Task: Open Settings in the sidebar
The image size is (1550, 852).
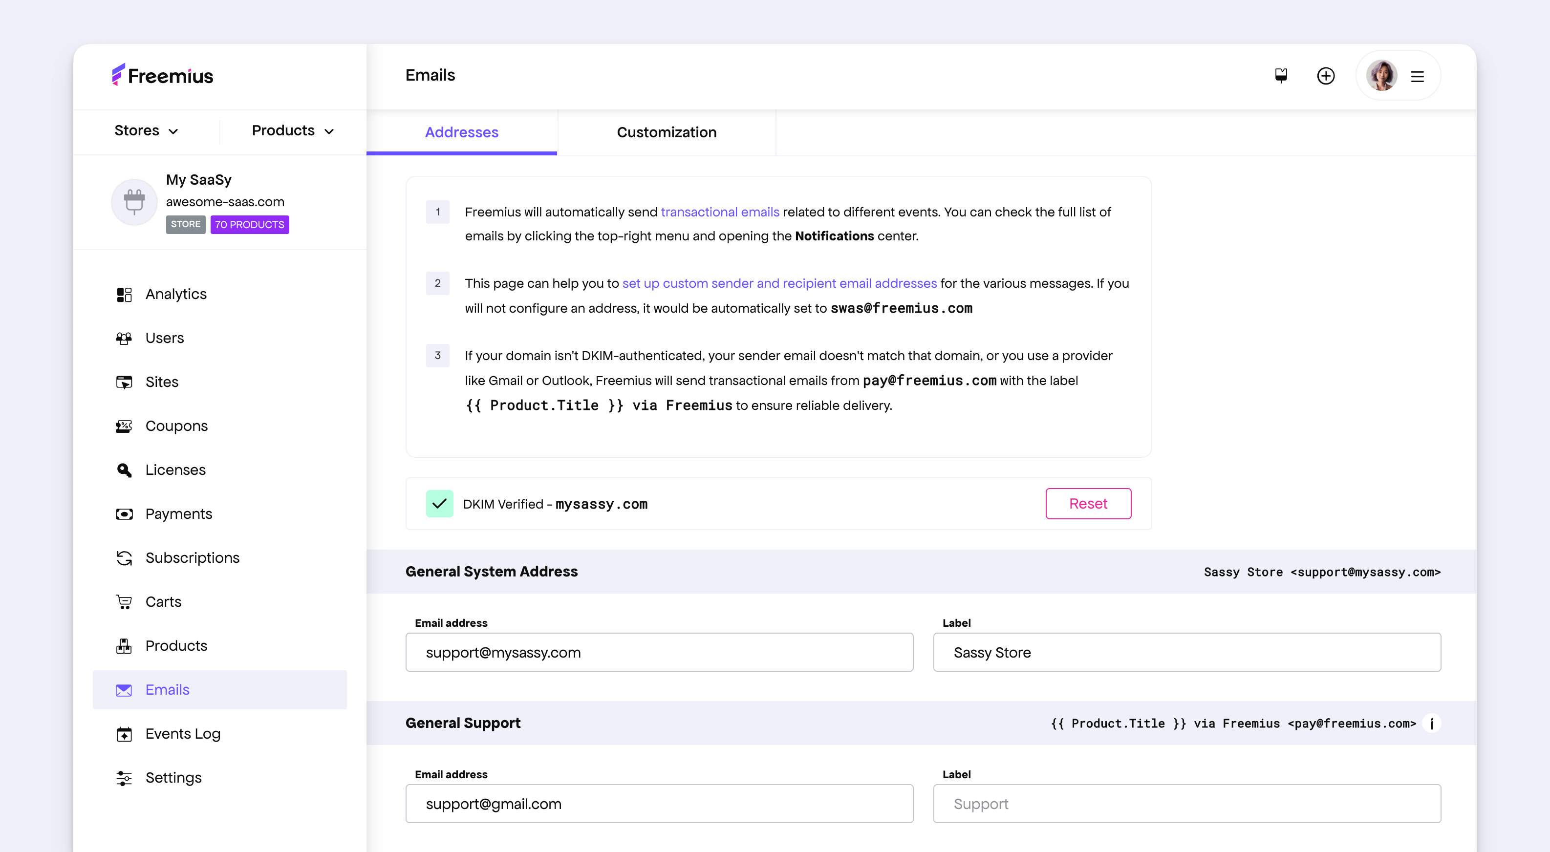Action: tap(173, 778)
